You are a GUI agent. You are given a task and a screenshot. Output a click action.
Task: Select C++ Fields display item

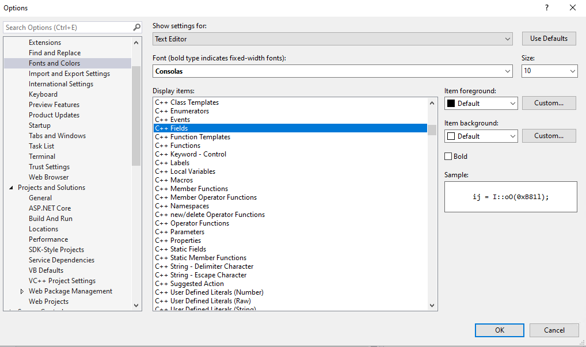pyautogui.click(x=290, y=128)
